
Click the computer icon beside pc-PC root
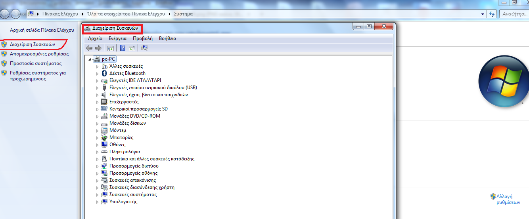[x=96, y=59]
